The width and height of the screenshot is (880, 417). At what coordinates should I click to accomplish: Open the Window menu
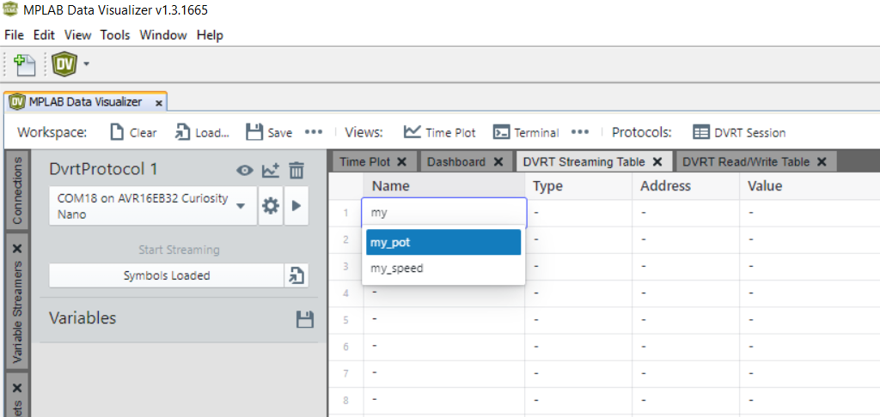(163, 35)
